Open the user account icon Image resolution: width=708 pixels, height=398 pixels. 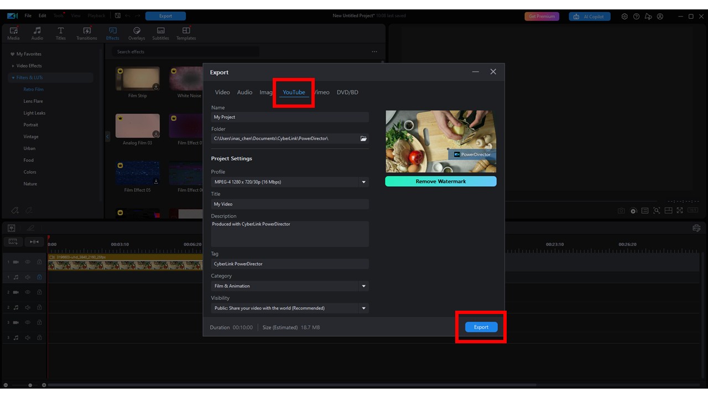[660, 17]
